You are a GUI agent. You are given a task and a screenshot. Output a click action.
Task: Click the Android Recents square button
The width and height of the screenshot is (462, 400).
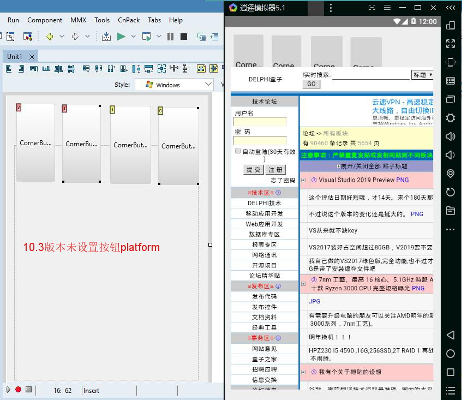(x=451, y=372)
